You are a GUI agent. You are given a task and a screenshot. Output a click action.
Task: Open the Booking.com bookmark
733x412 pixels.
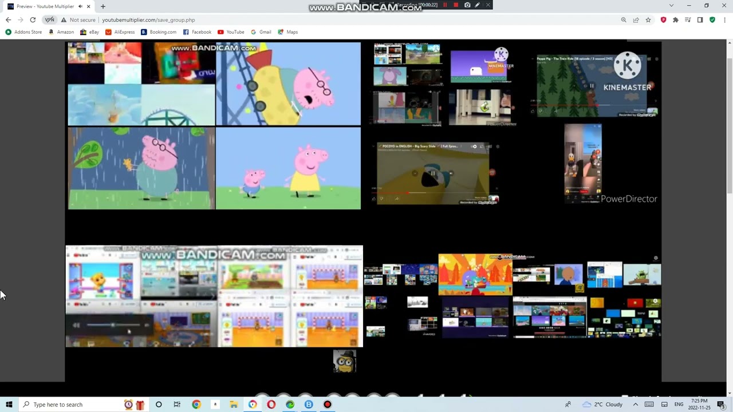point(159,32)
